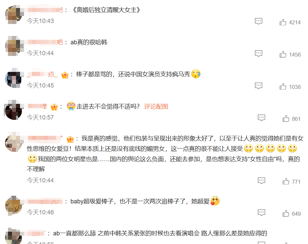Reply to the long comment about 女爱豆
Image resolution: width=308 pixels, height=244 pixels.
261,181
